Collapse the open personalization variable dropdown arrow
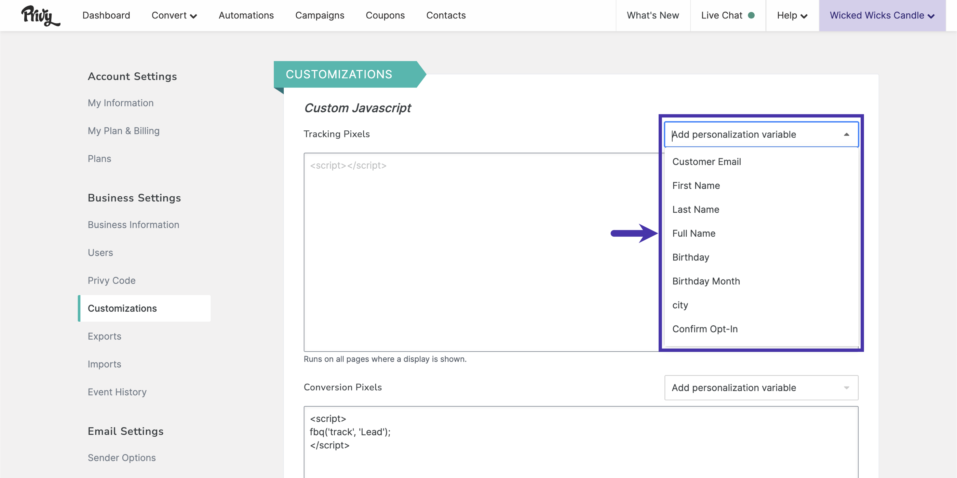 (846, 134)
